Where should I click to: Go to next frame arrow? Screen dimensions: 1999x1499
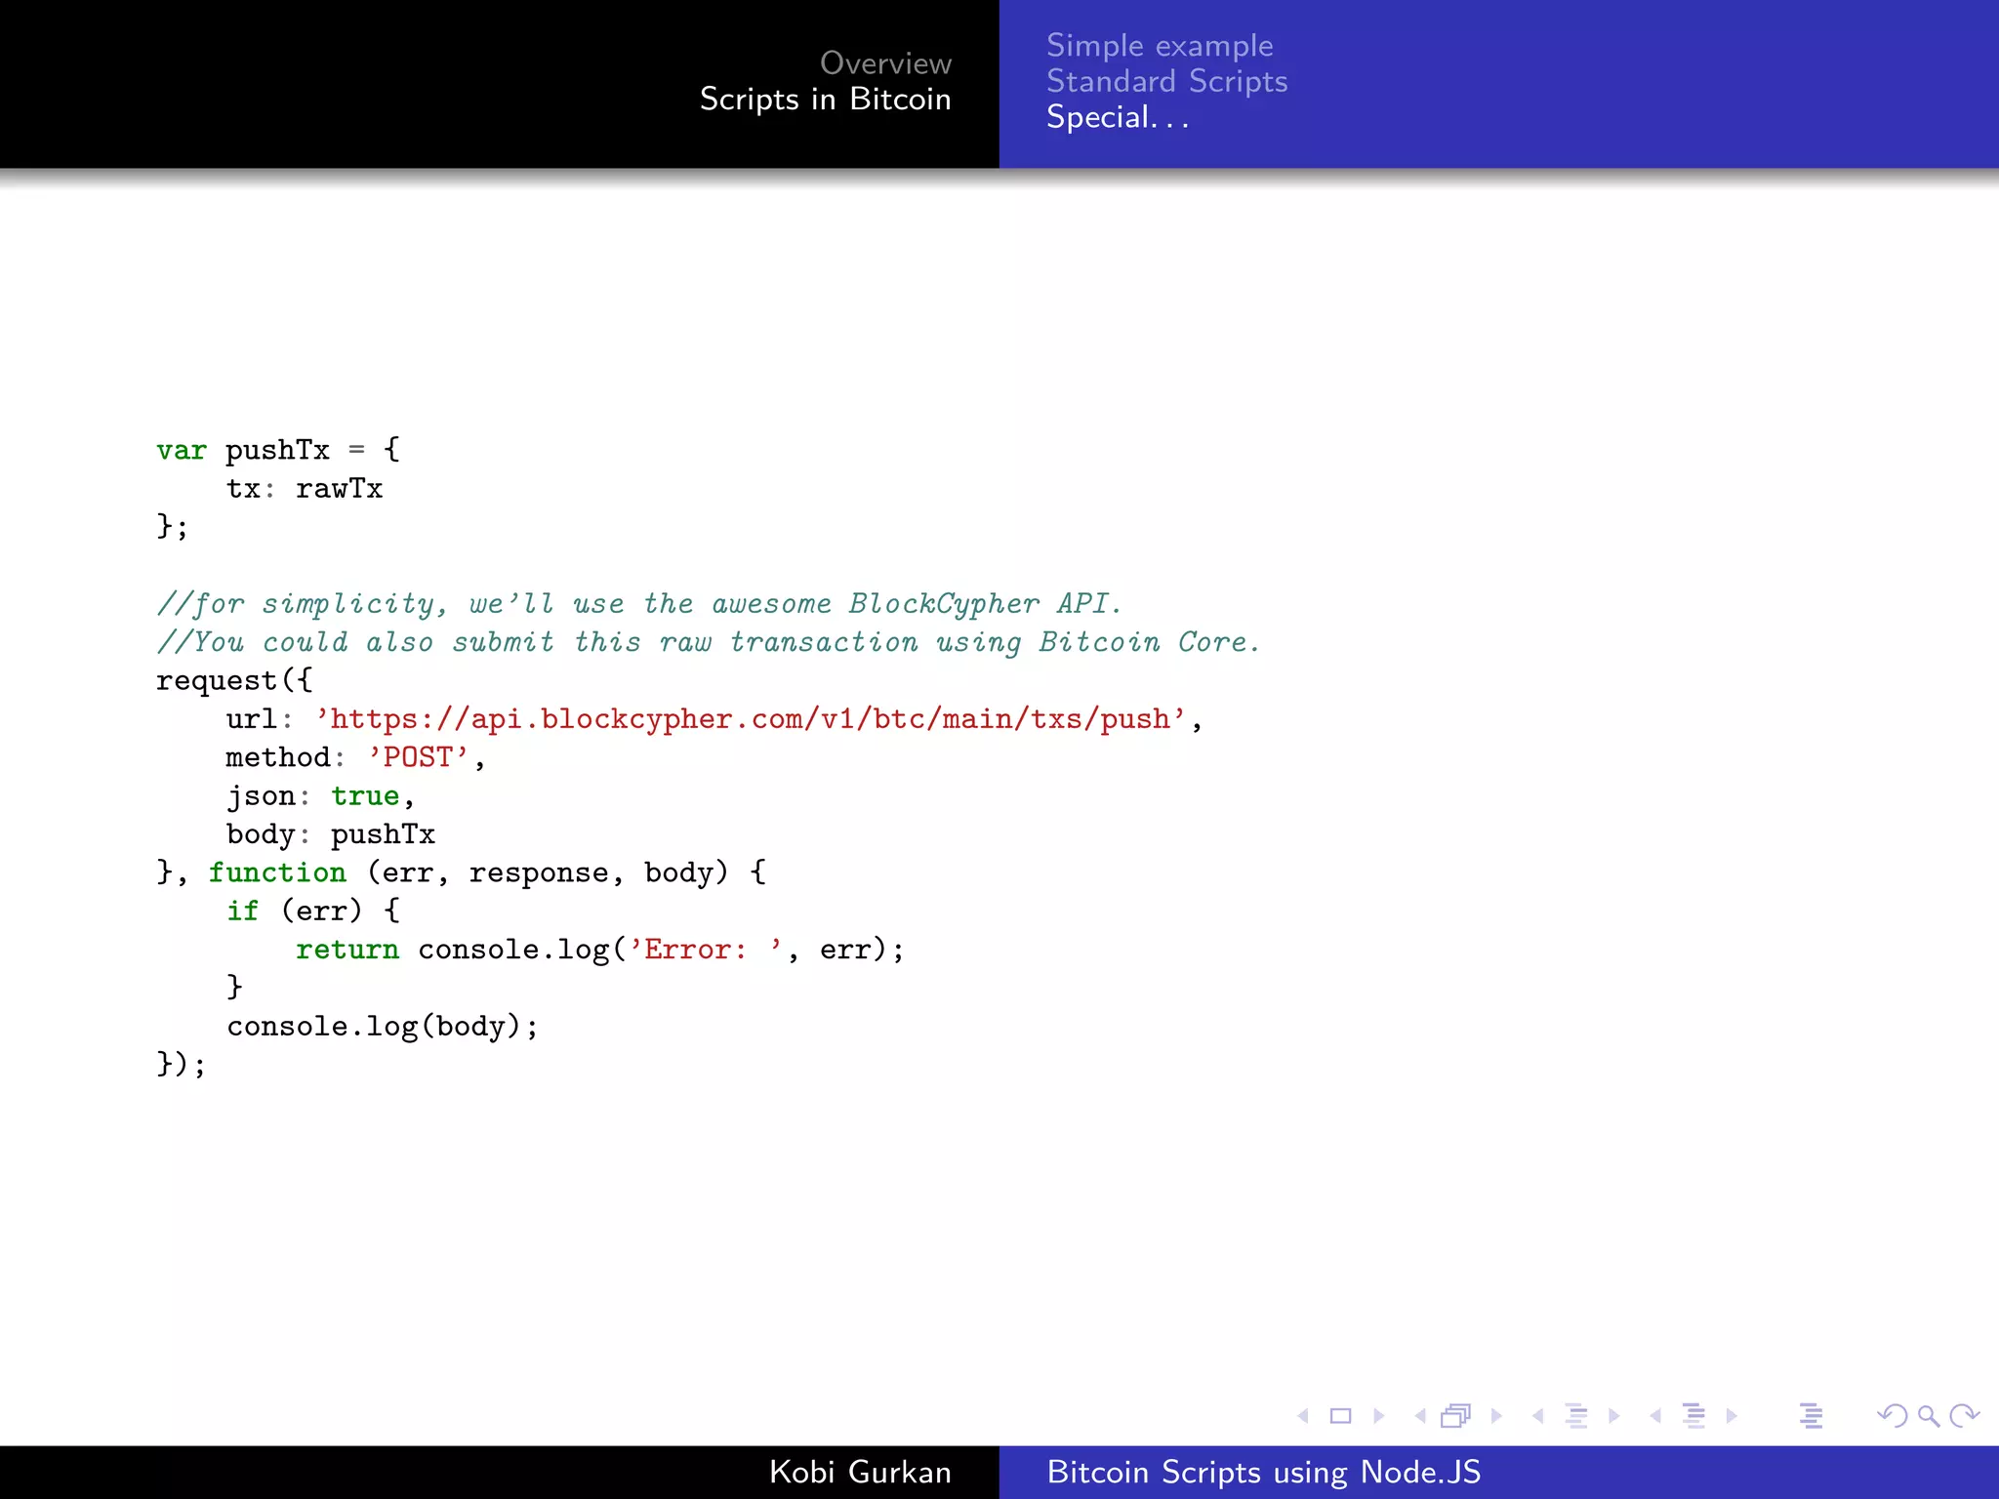click(1496, 1416)
